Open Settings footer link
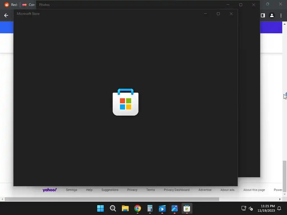 point(71,190)
